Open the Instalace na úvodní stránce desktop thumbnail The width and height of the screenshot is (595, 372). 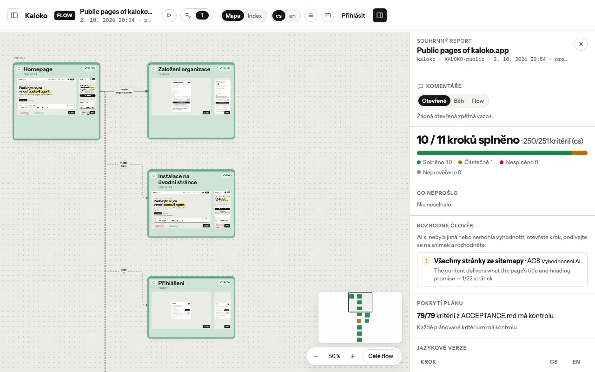[x=182, y=210]
